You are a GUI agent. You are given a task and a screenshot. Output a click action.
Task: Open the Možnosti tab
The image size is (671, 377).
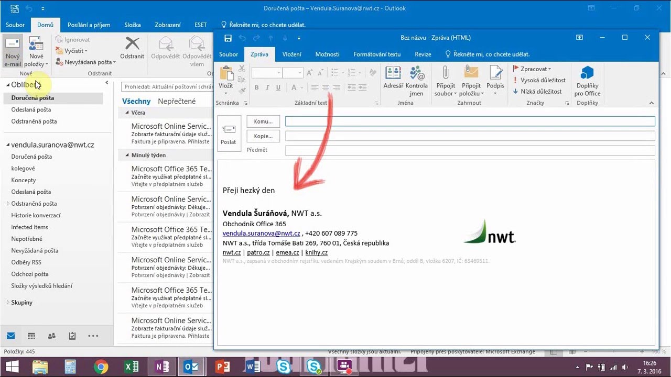327,54
